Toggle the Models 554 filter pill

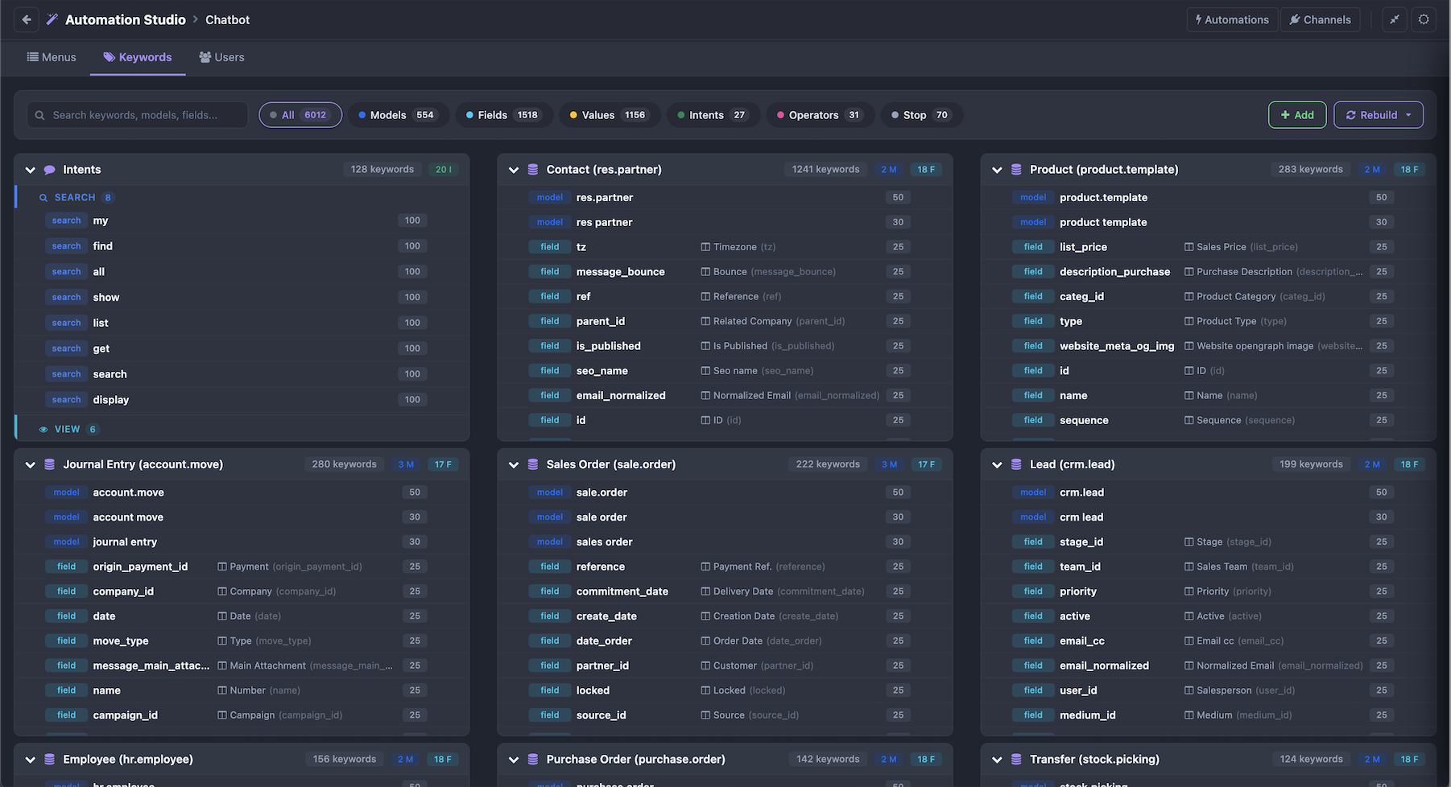[x=398, y=114]
